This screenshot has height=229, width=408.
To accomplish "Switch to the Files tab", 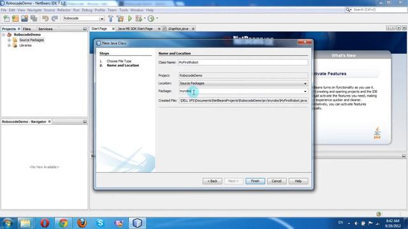I will click(x=27, y=29).
